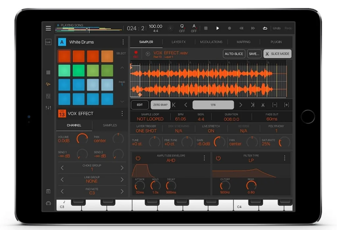337x230 pixels.
Task: Open the hamburger main menu
Action: [x=48, y=28]
